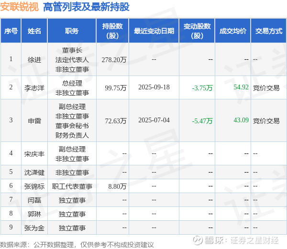
Task: Click the date 2025-09-18
Action: 154,87
